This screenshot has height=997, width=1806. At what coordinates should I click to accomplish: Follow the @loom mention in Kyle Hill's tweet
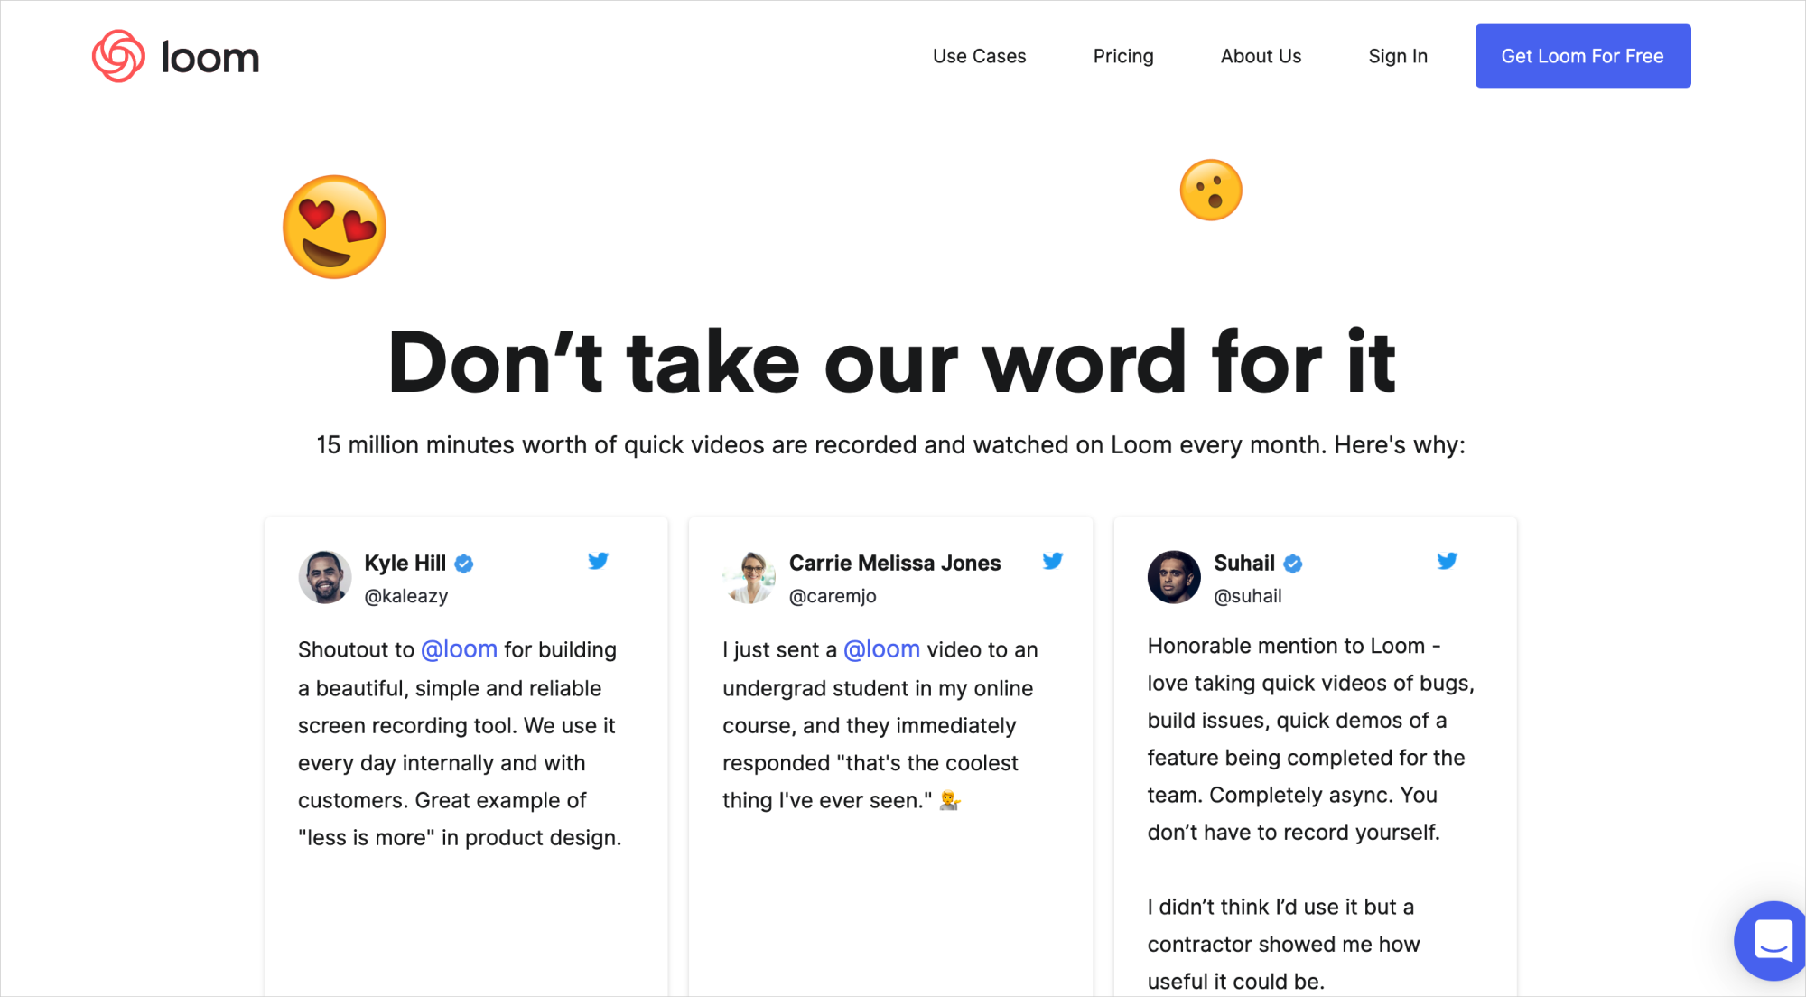pos(459,649)
